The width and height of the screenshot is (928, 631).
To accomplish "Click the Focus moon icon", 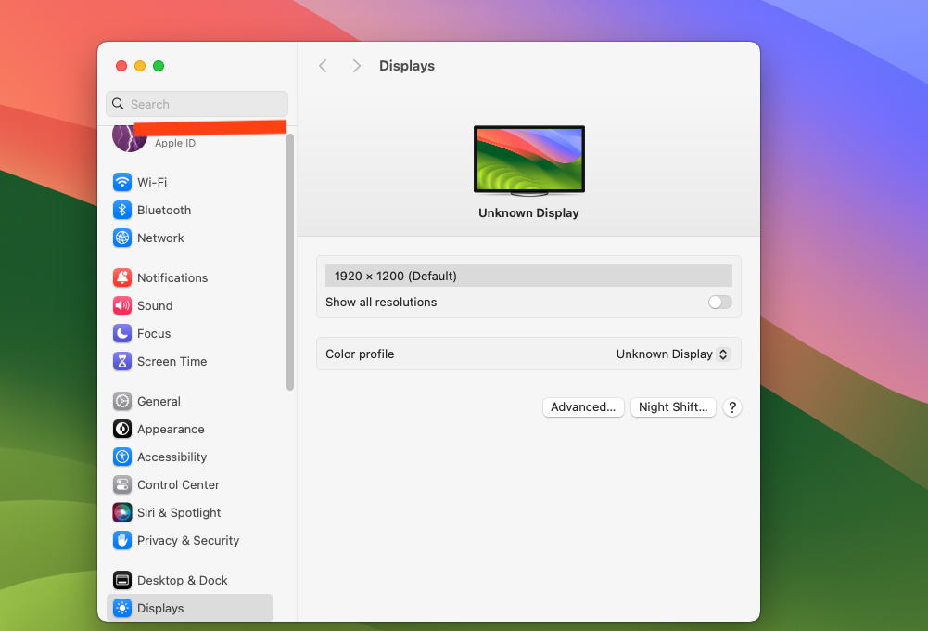I will click(122, 333).
